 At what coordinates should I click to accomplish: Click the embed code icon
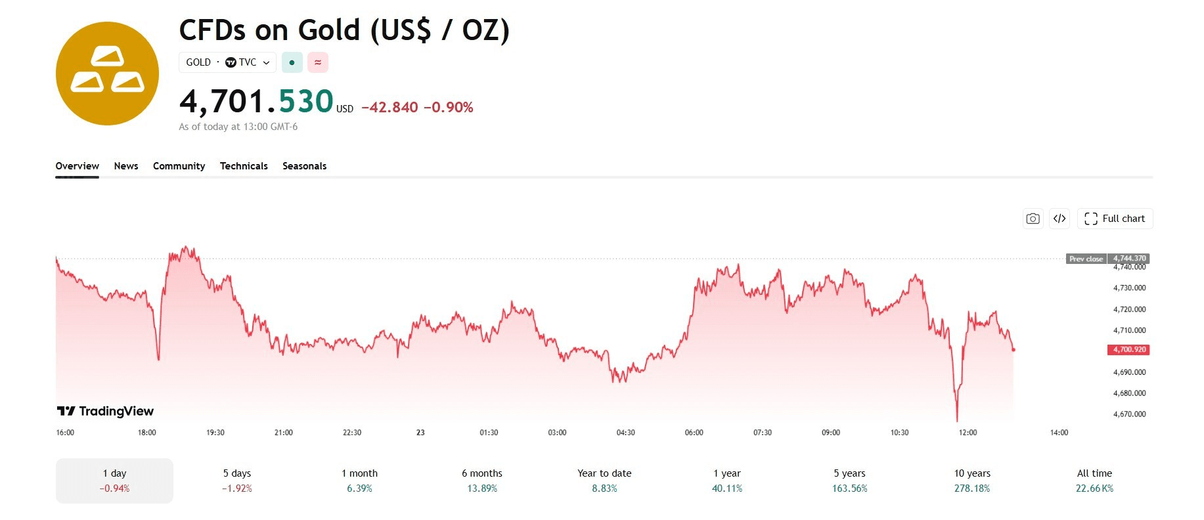coord(1059,219)
